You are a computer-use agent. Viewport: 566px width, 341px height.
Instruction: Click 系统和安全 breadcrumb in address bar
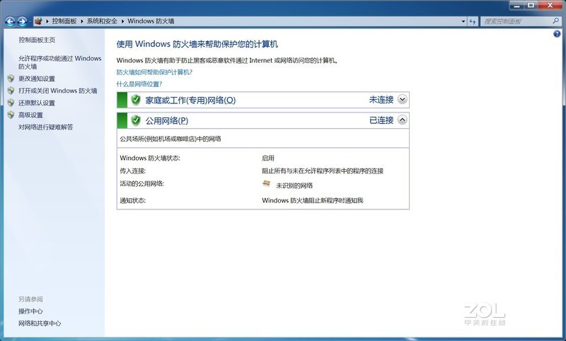tap(102, 21)
